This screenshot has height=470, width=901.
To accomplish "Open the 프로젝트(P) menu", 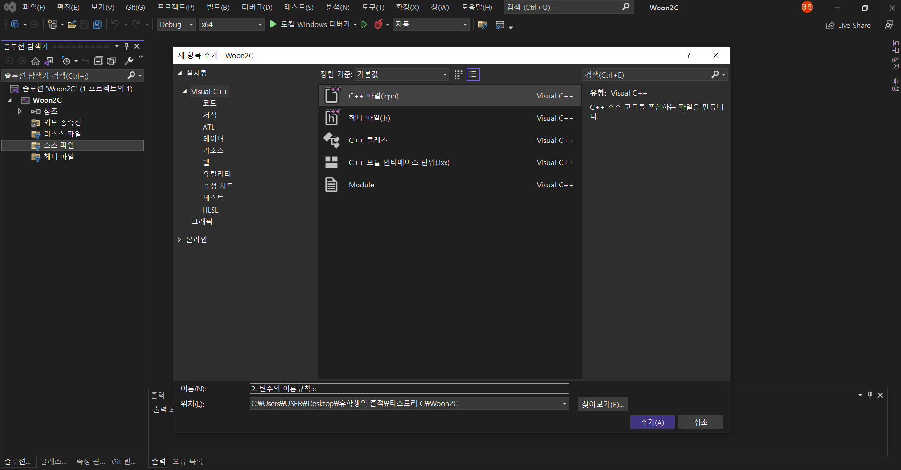I will [x=176, y=7].
